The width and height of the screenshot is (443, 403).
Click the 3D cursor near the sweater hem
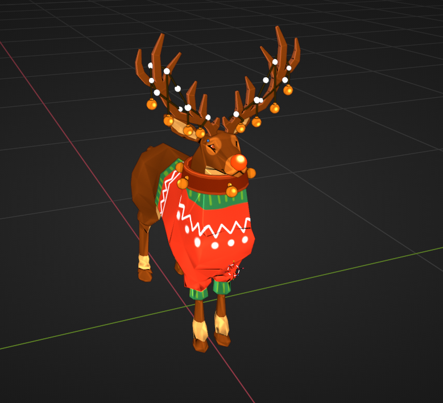click(x=234, y=271)
